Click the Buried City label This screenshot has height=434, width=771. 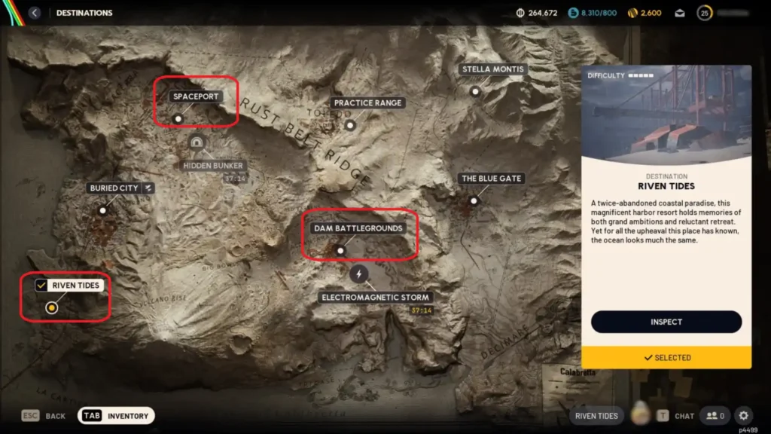[114, 188]
